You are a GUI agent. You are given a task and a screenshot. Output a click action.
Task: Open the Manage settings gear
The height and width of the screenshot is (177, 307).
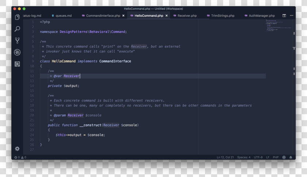click(x=17, y=149)
